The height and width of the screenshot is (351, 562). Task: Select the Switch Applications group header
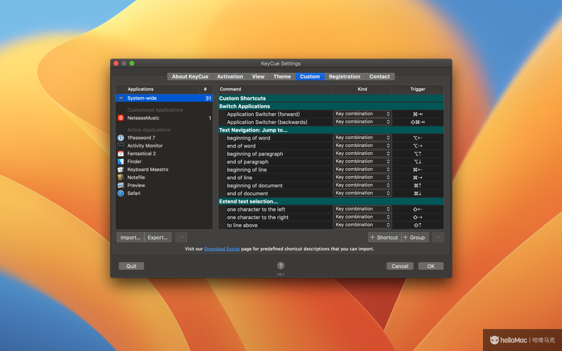331,106
